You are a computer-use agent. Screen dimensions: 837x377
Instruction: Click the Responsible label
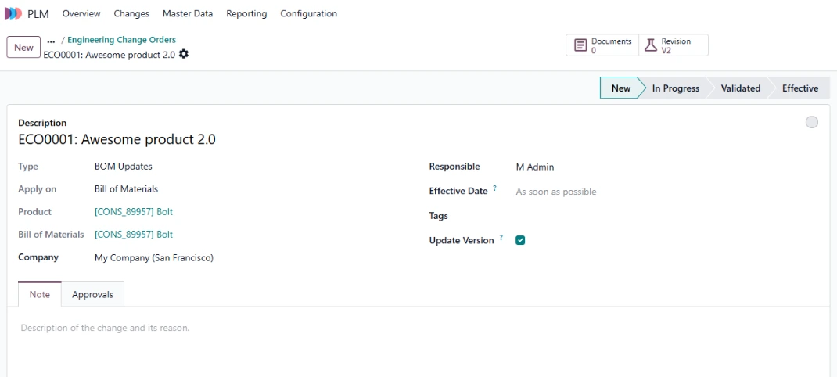point(454,167)
